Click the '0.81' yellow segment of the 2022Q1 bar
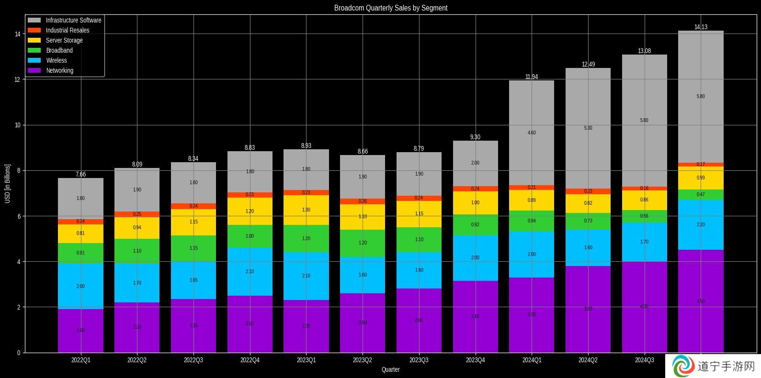 pyautogui.click(x=80, y=233)
